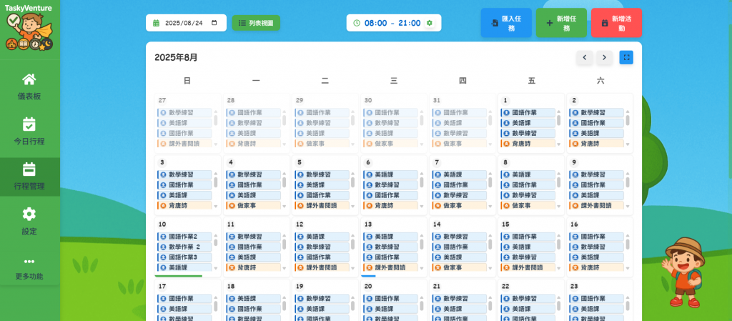732x321 pixels.
Task: Click the orange icon of 背唐詩 on day 16
Action: coord(575,267)
